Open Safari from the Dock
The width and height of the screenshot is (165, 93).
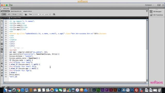(22, 90)
